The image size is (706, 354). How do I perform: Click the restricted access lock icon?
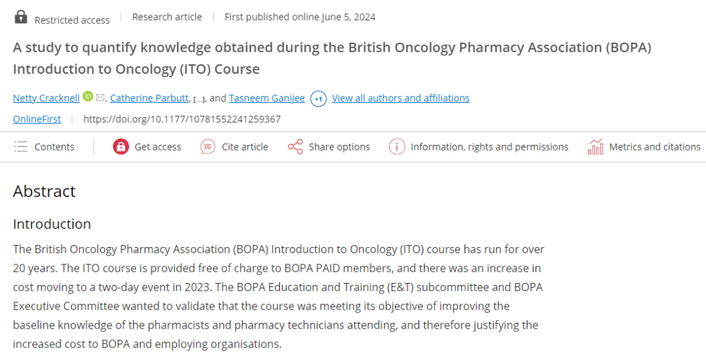[21, 17]
